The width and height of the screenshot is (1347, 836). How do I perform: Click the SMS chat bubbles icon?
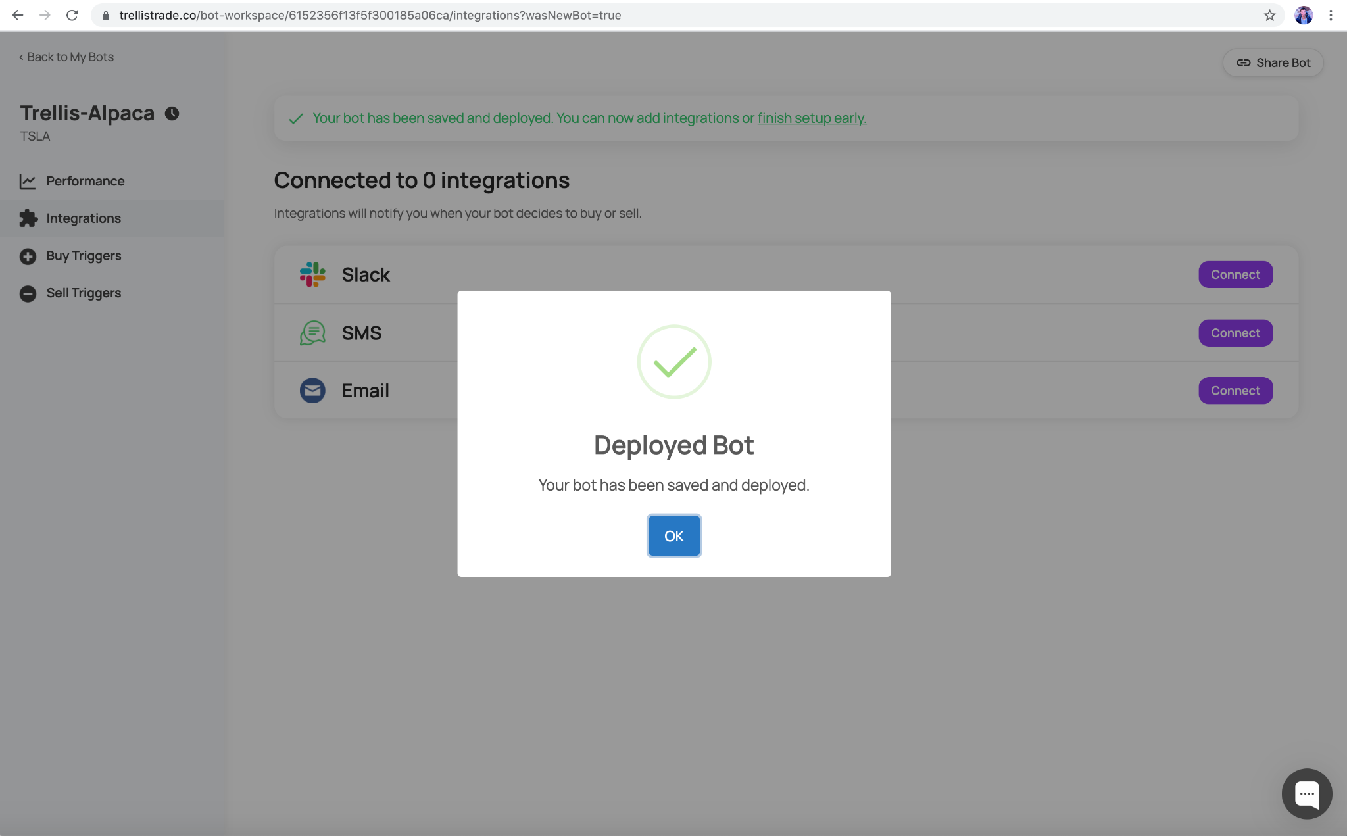click(312, 333)
